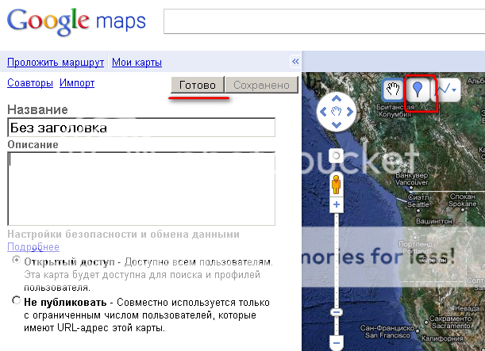Click the Сиэтл Seattle map label

click(x=418, y=201)
